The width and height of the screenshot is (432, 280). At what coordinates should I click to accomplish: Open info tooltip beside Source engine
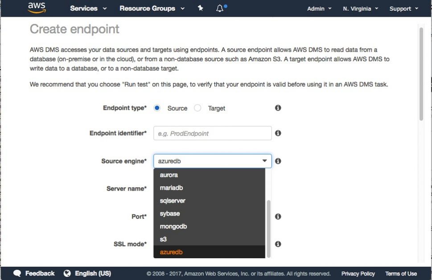pyautogui.click(x=278, y=161)
